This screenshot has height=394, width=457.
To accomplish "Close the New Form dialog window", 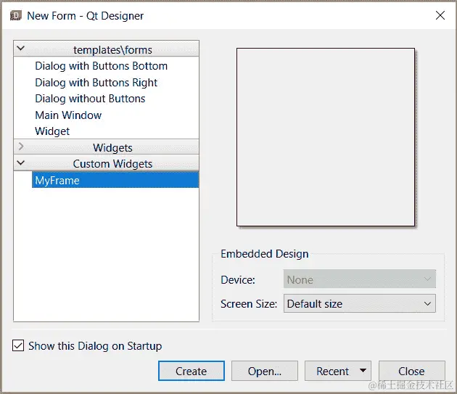I will tap(440, 15).
